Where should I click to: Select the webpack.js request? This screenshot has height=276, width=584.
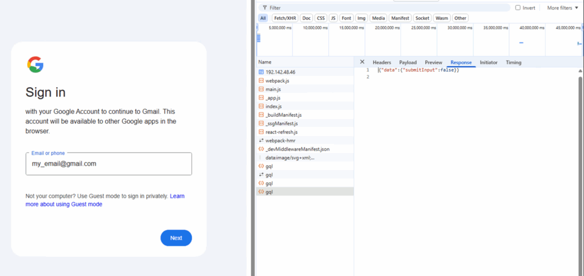tap(277, 80)
